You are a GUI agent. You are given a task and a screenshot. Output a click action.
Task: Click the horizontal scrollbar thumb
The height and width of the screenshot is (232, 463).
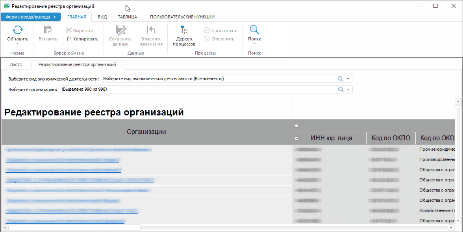pos(74,228)
